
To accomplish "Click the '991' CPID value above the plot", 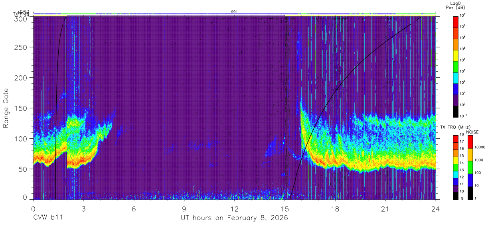I will pos(235,12).
